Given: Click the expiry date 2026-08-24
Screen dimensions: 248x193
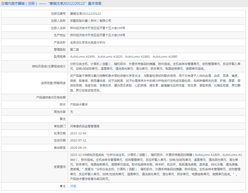Looking at the screenshot, I should pyautogui.click(x=78, y=147).
